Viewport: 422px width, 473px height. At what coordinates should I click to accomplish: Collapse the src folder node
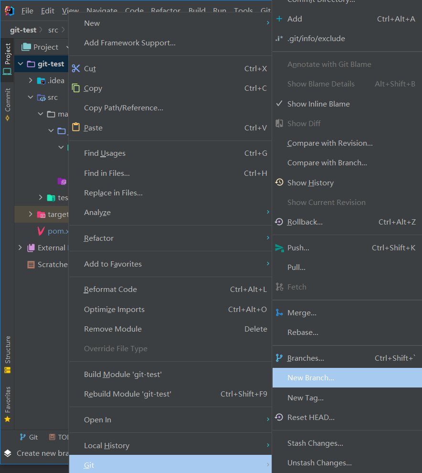(x=31, y=97)
